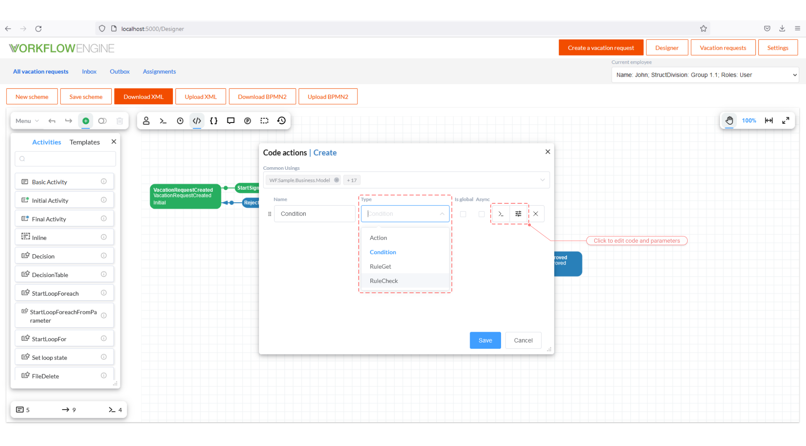
Task: Switch to the Activities tab
Action: (x=46, y=142)
